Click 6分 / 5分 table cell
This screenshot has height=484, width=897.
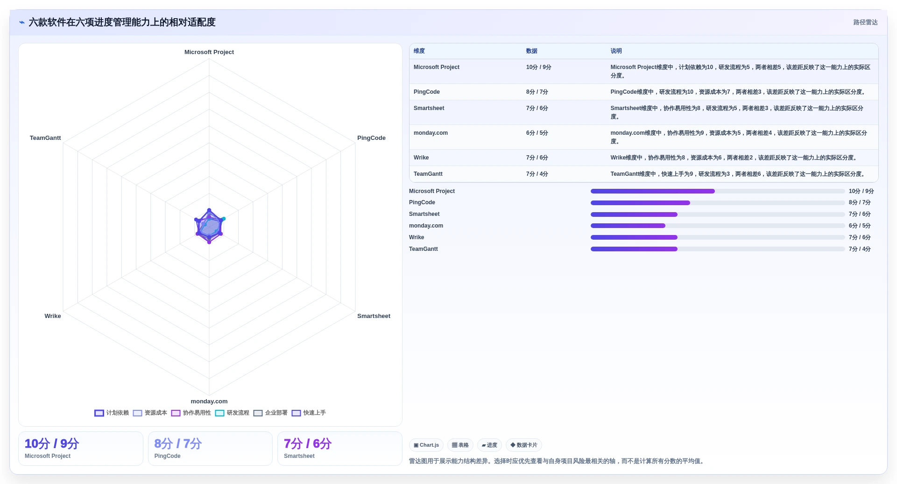537,133
